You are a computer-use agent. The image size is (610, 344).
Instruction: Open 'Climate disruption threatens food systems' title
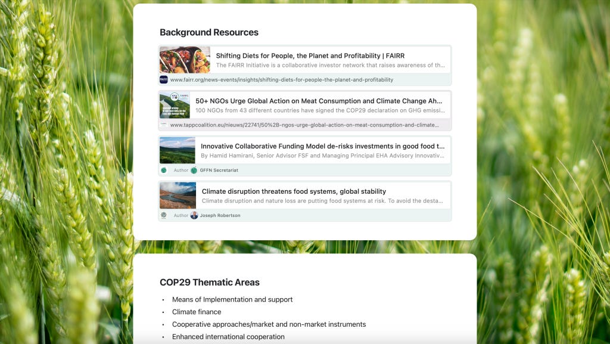pos(294,191)
